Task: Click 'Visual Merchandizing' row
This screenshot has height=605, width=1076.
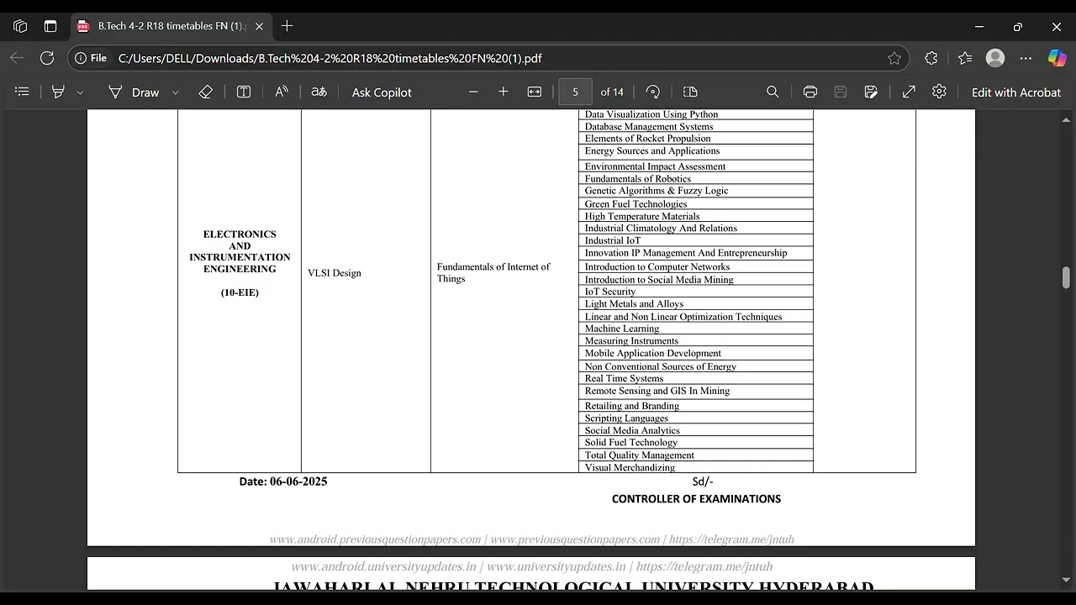Action: [x=695, y=467]
